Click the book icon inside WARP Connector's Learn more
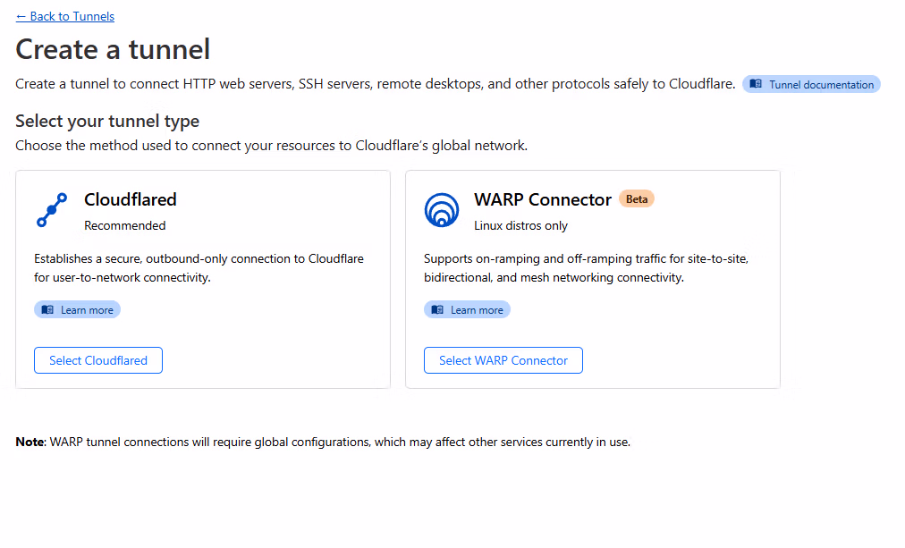The height and width of the screenshot is (548, 905). click(x=438, y=309)
